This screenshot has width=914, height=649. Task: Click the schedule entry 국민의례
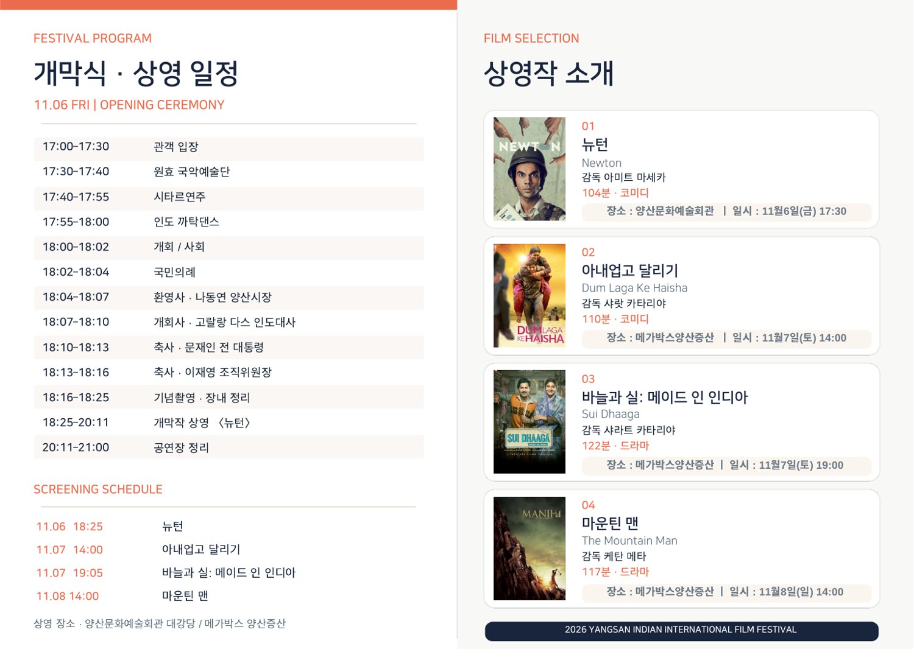[175, 272]
